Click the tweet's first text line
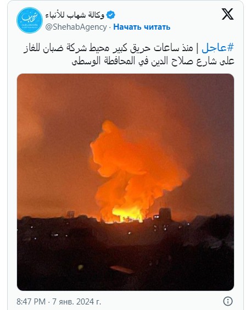251x310 pixels. click(129, 48)
